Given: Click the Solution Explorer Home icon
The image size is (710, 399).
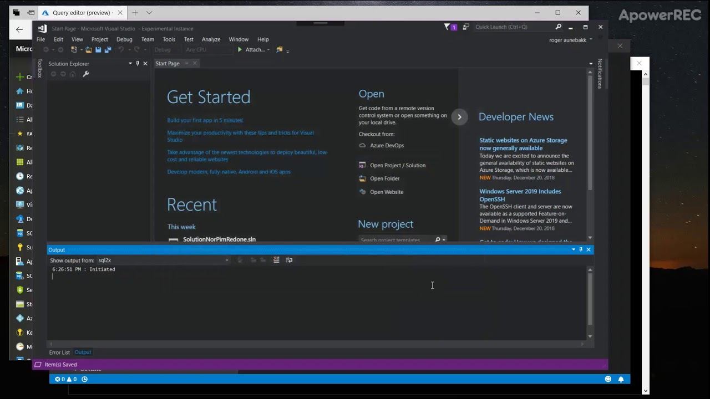Looking at the screenshot, I should click(73, 74).
